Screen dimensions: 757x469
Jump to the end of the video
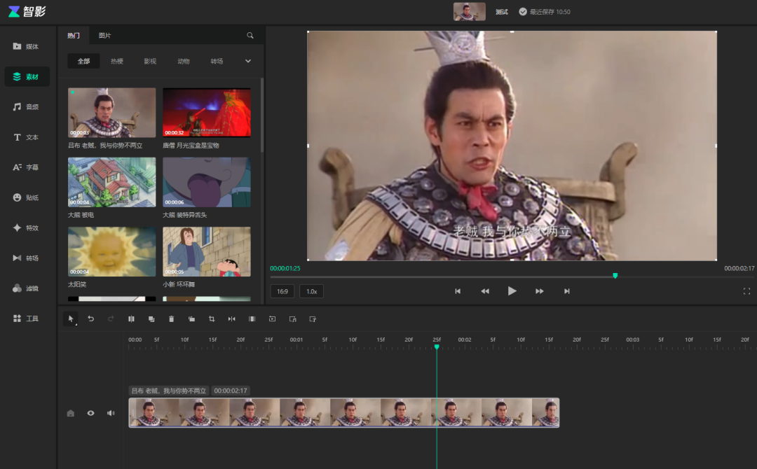pos(567,291)
